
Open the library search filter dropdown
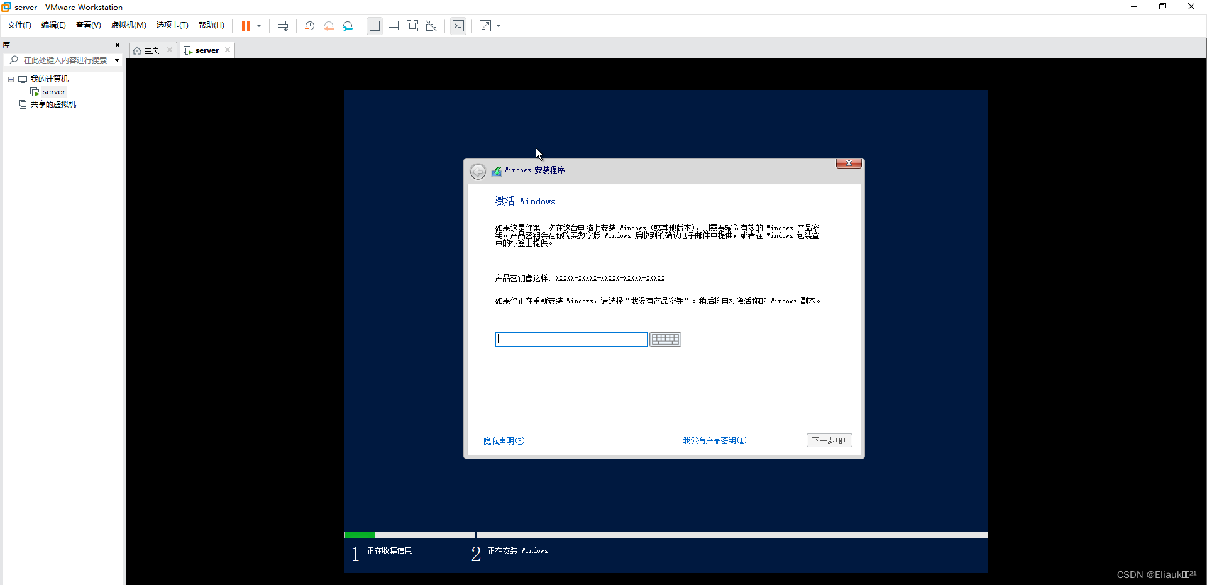(118, 60)
